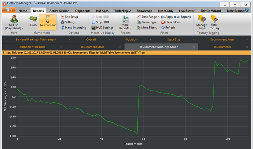Select the Tournament Winnings Graph tab
253x149 pixels.
tap(159, 47)
